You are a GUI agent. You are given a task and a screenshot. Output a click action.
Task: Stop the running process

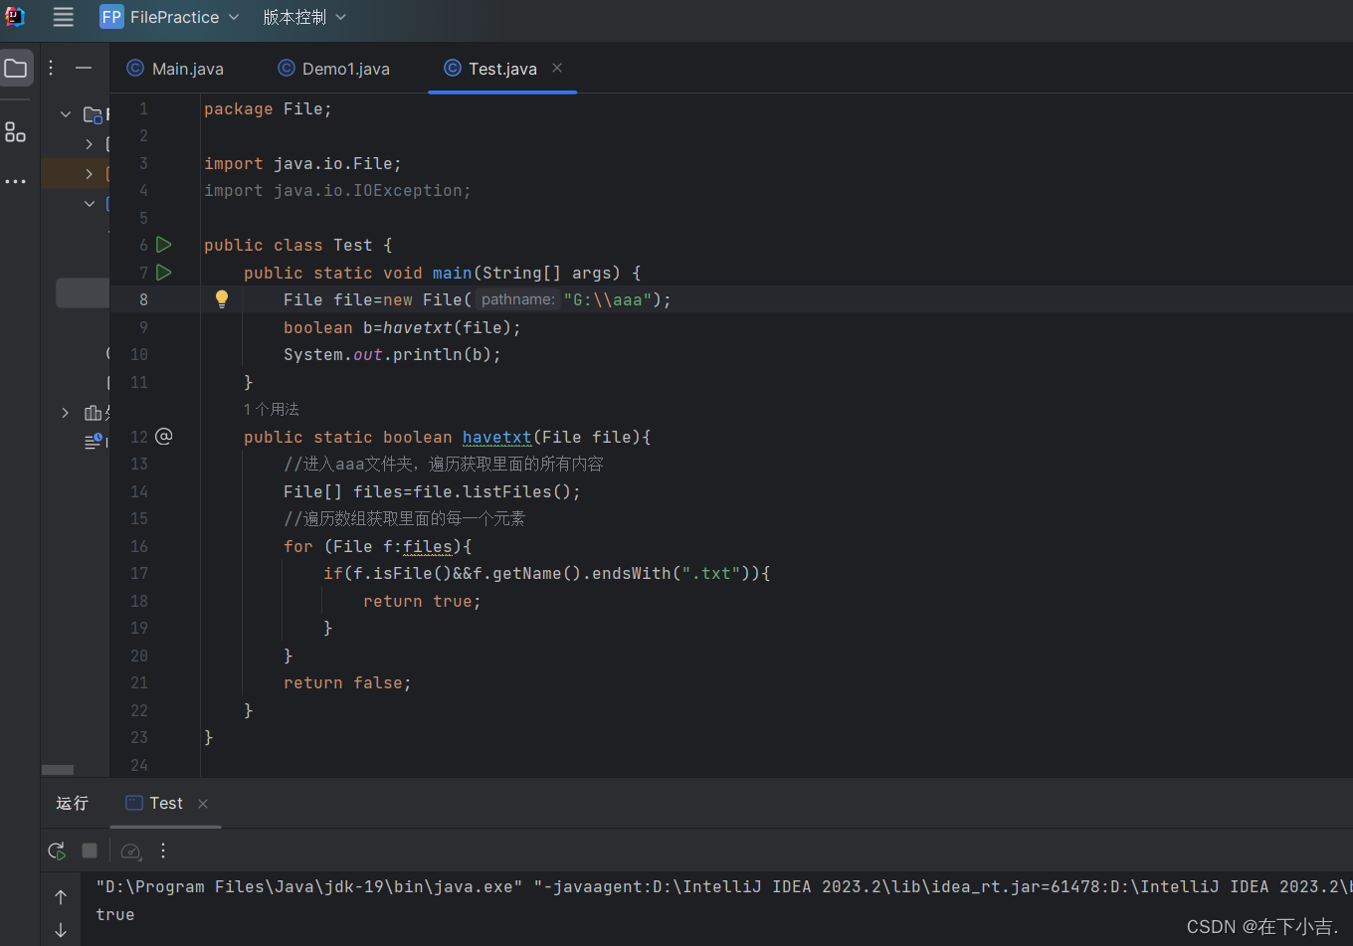(90, 851)
